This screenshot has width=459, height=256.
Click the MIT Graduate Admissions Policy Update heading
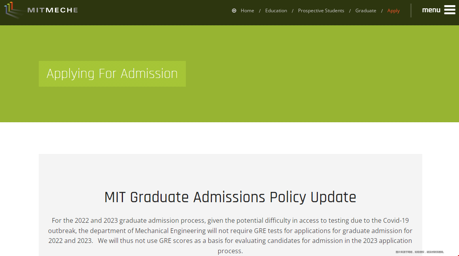[230, 197]
